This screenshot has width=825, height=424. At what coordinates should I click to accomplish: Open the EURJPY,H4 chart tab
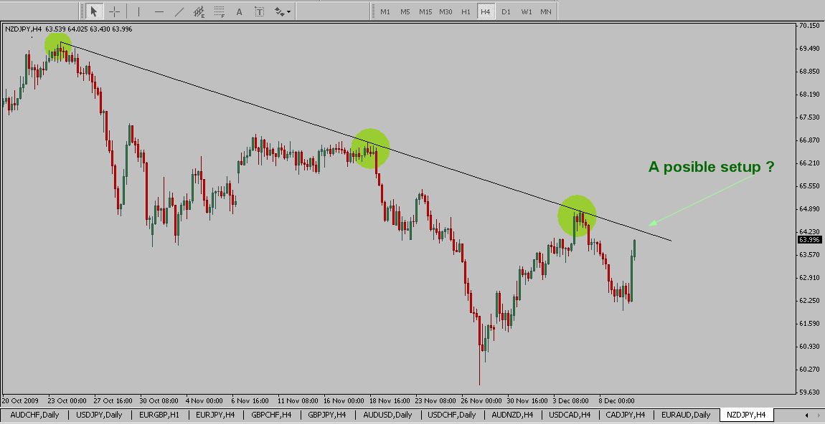(215, 415)
